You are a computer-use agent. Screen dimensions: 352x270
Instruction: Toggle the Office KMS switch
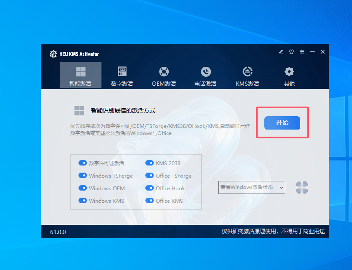(149, 201)
